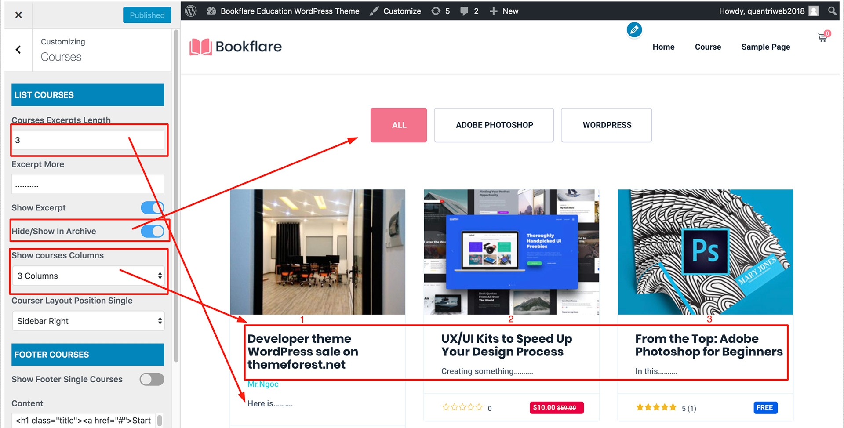The height and width of the screenshot is (428, 844).
Task: Toggle the Show Excerpt switch
Action: pos(152,207)
